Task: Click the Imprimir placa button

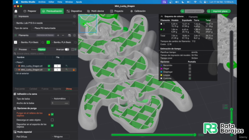Action: point(220,11)
